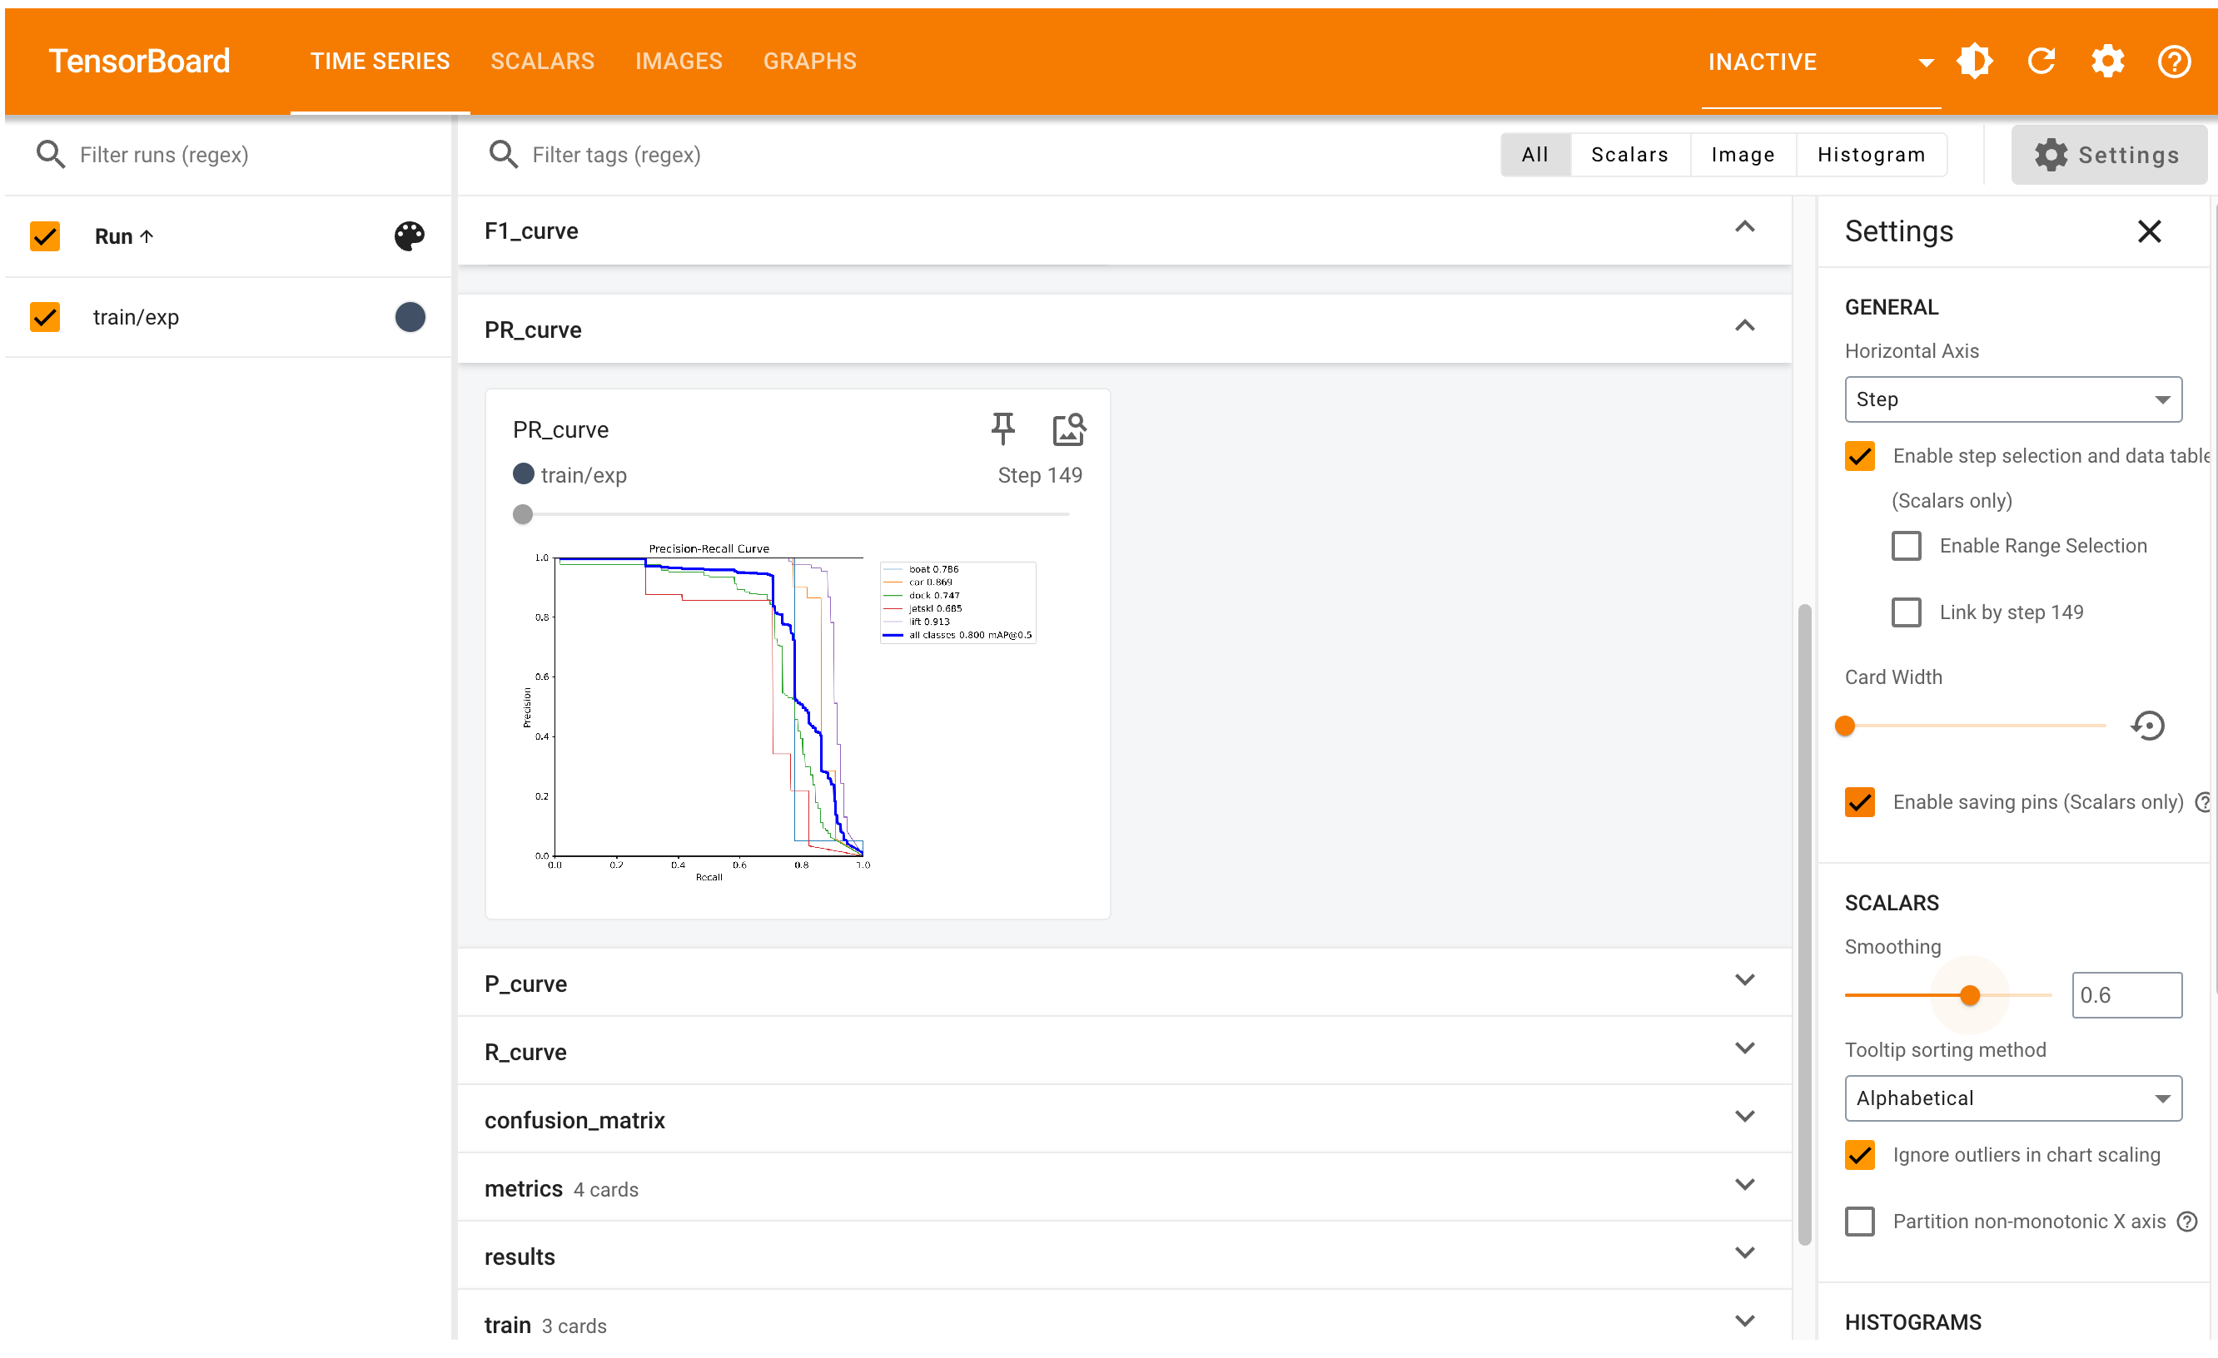The width and height of the screenshot is (2218, 1358).
Task: Enable the Range Selection checkbox
Action: [x=1906, y=546]
